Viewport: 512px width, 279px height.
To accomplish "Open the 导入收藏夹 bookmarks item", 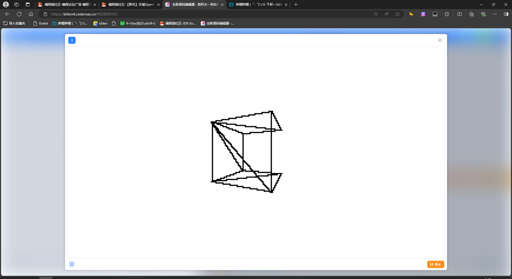I will point(14,23).
